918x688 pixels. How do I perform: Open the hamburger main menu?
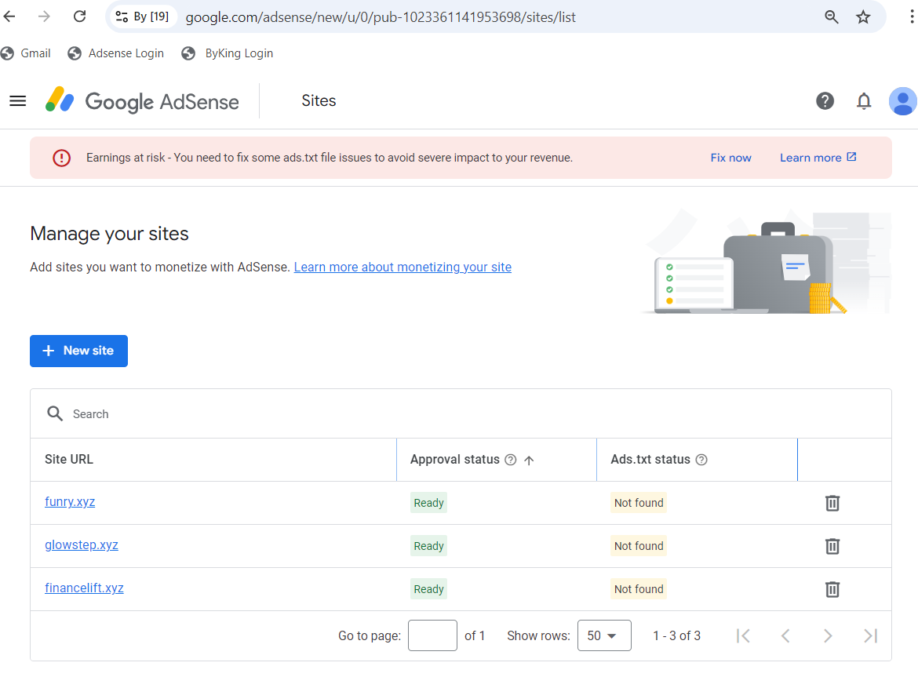click(x=17, y=101)
